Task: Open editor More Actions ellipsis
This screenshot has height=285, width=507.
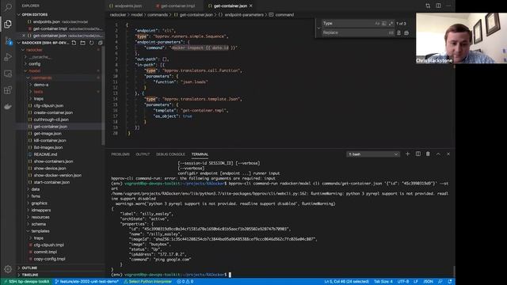Action: [x=448, y=6]
